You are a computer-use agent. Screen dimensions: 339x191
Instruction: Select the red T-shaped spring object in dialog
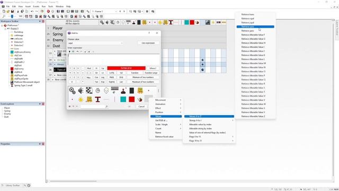[97, 99]
